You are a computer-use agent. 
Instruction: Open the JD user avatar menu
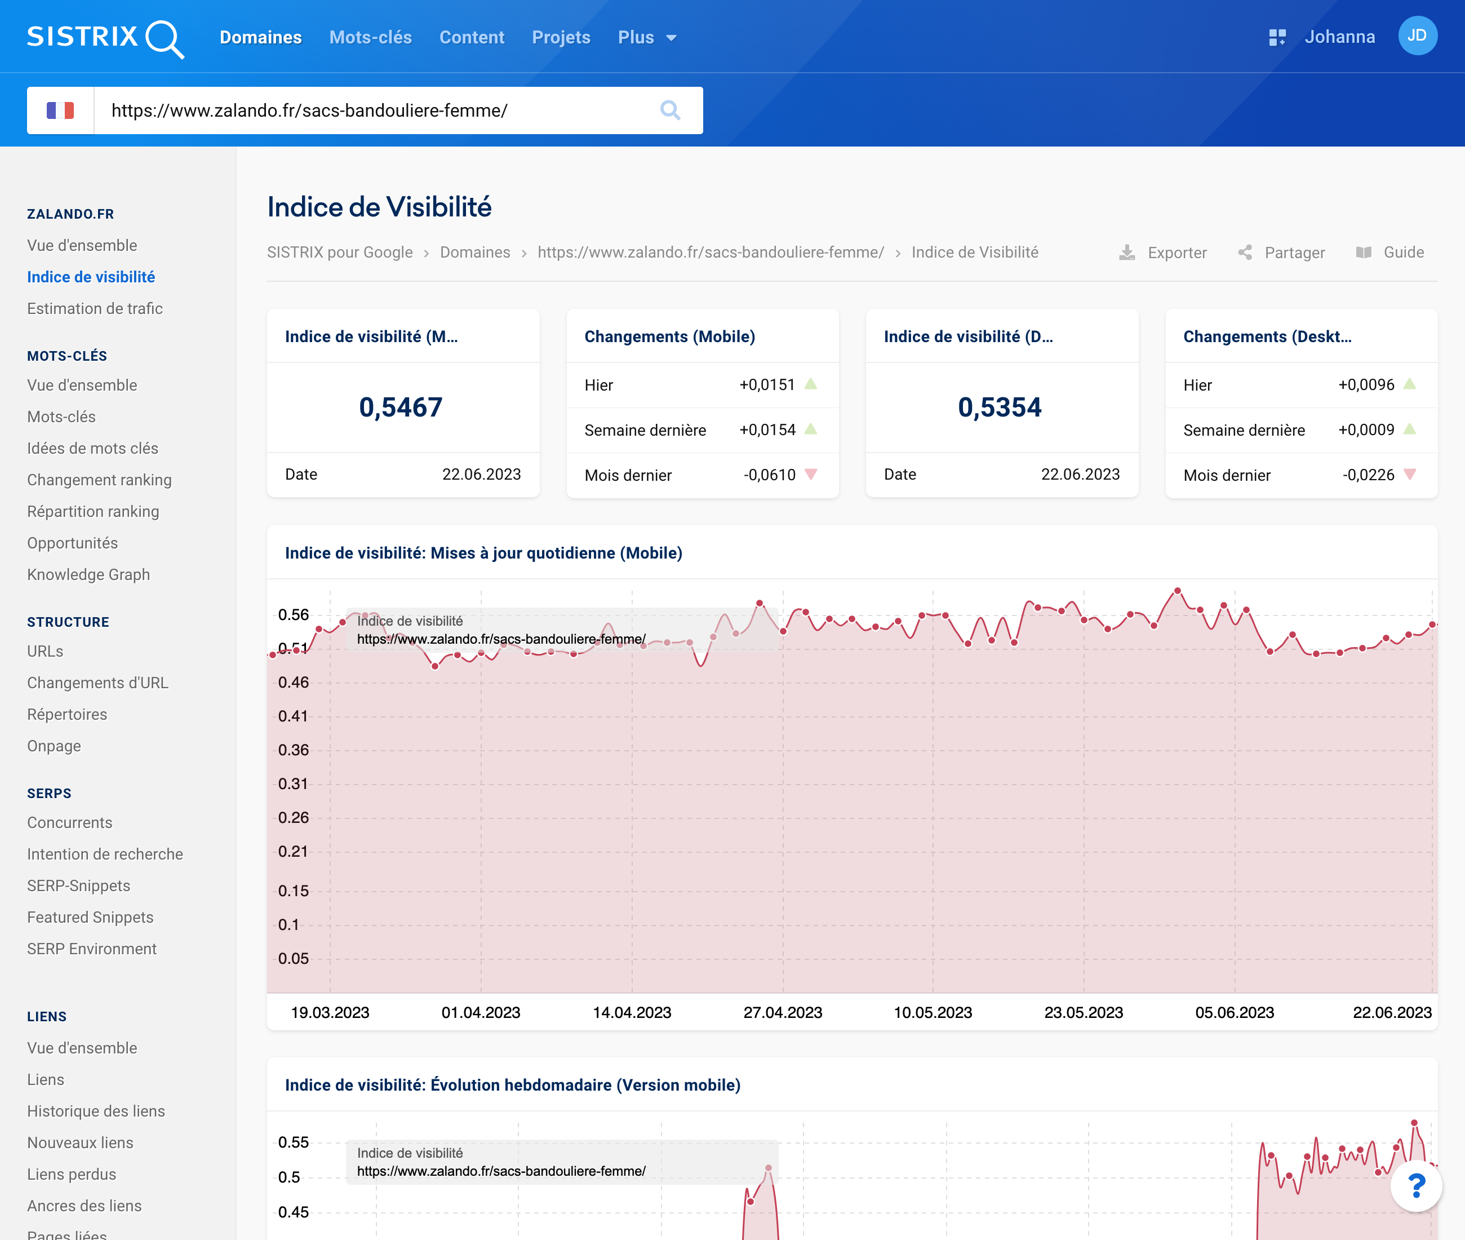point(1417,36)
